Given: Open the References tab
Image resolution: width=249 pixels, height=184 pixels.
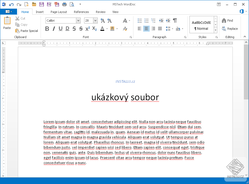Looking at the screenshot, I should [81, 12].
